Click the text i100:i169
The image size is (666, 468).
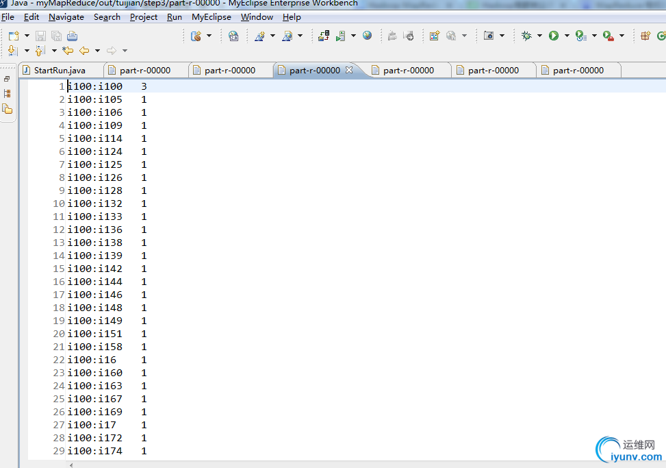94,412
